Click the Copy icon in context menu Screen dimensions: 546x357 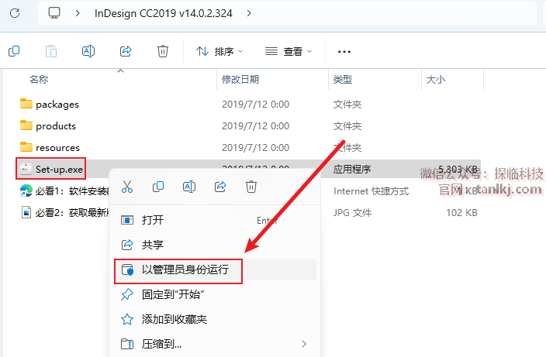(x=158, y=187)
